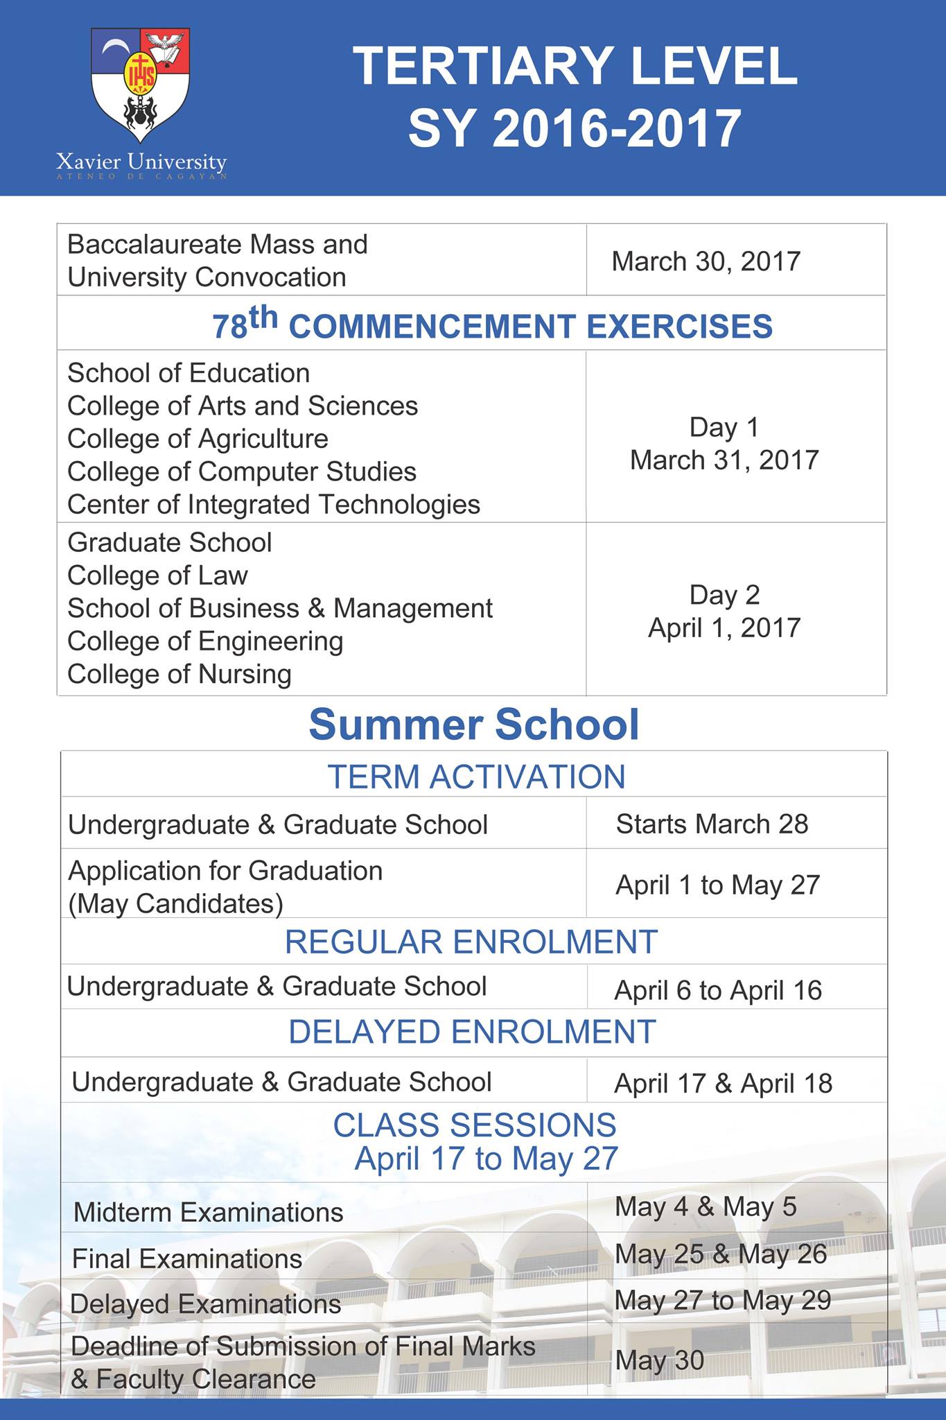
Task: Click the Day 2 April 1, 2017 cell
Action: (x=724, y=612)
